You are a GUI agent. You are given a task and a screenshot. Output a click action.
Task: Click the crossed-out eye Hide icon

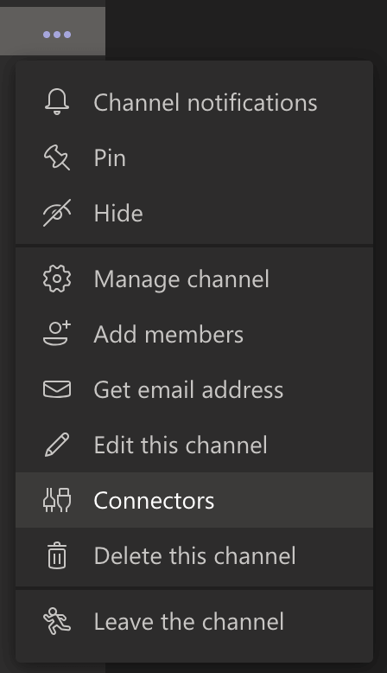tap(57, 213)
